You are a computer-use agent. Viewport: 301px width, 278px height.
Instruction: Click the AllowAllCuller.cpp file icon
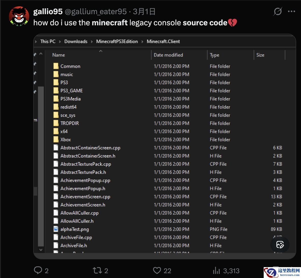point(56,213)
